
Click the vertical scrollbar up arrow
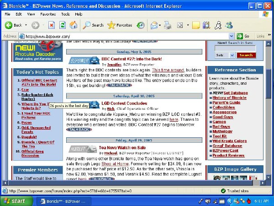[x=268, y=43]
